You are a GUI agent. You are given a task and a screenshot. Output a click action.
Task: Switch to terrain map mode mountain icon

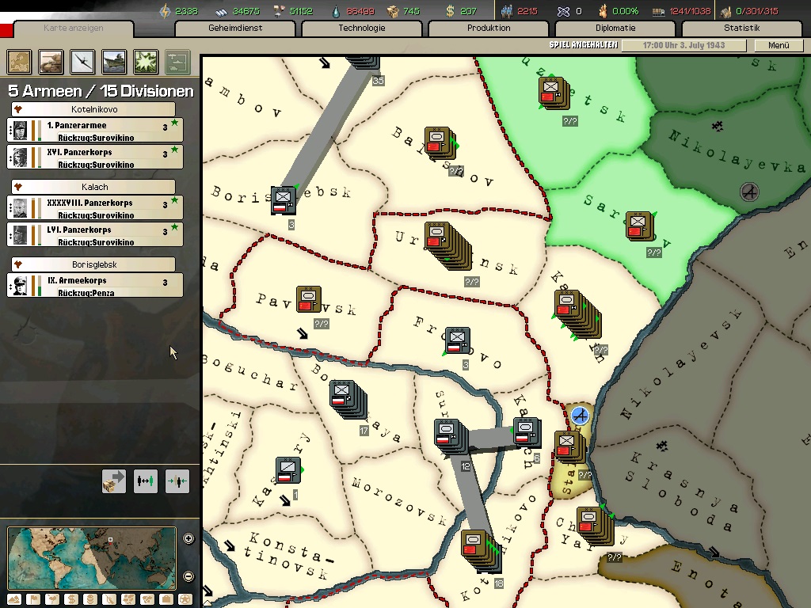(x=14, y=600)
